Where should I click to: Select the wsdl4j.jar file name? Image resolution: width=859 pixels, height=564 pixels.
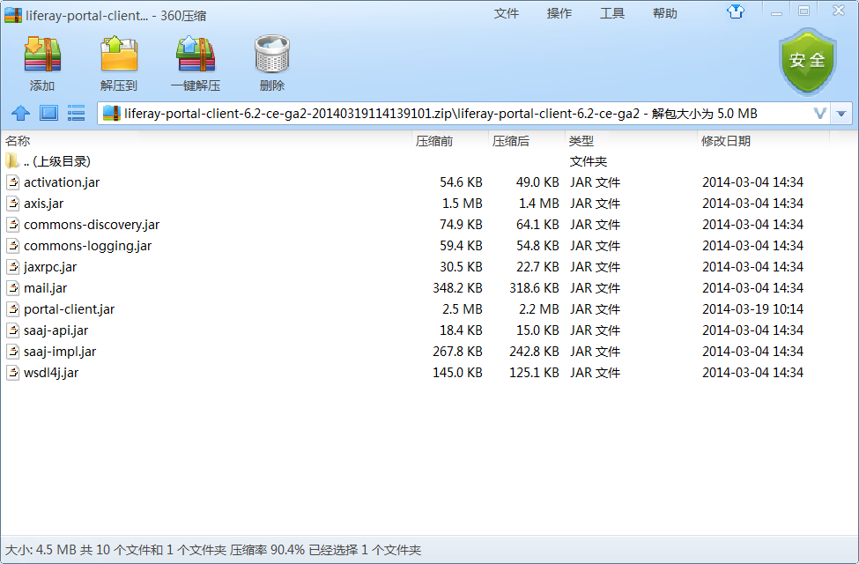click(x=51, y=373)
